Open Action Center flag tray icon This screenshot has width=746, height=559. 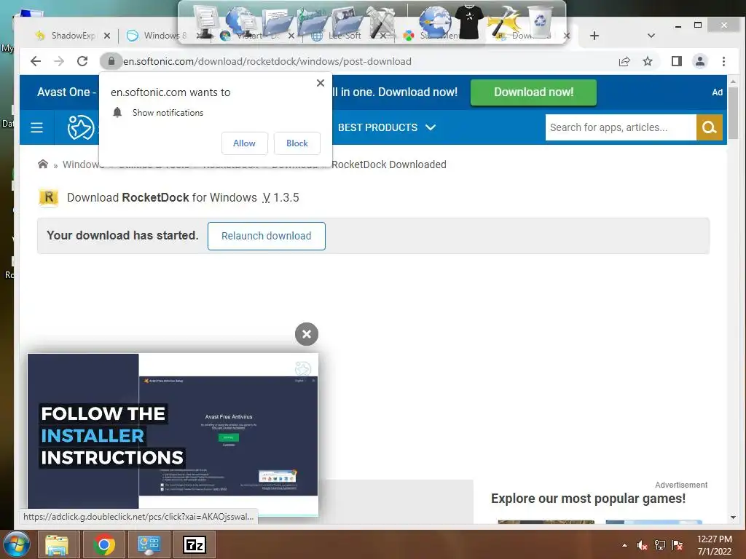pos(678,545)
